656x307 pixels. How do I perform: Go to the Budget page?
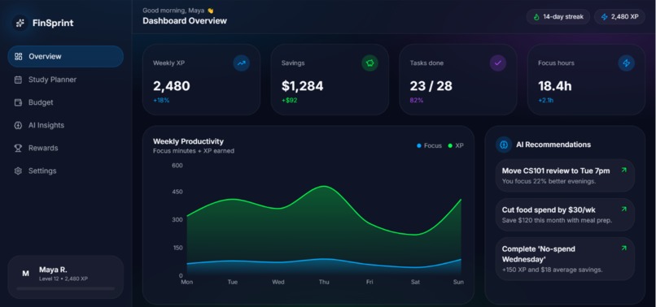coord(66,102)
